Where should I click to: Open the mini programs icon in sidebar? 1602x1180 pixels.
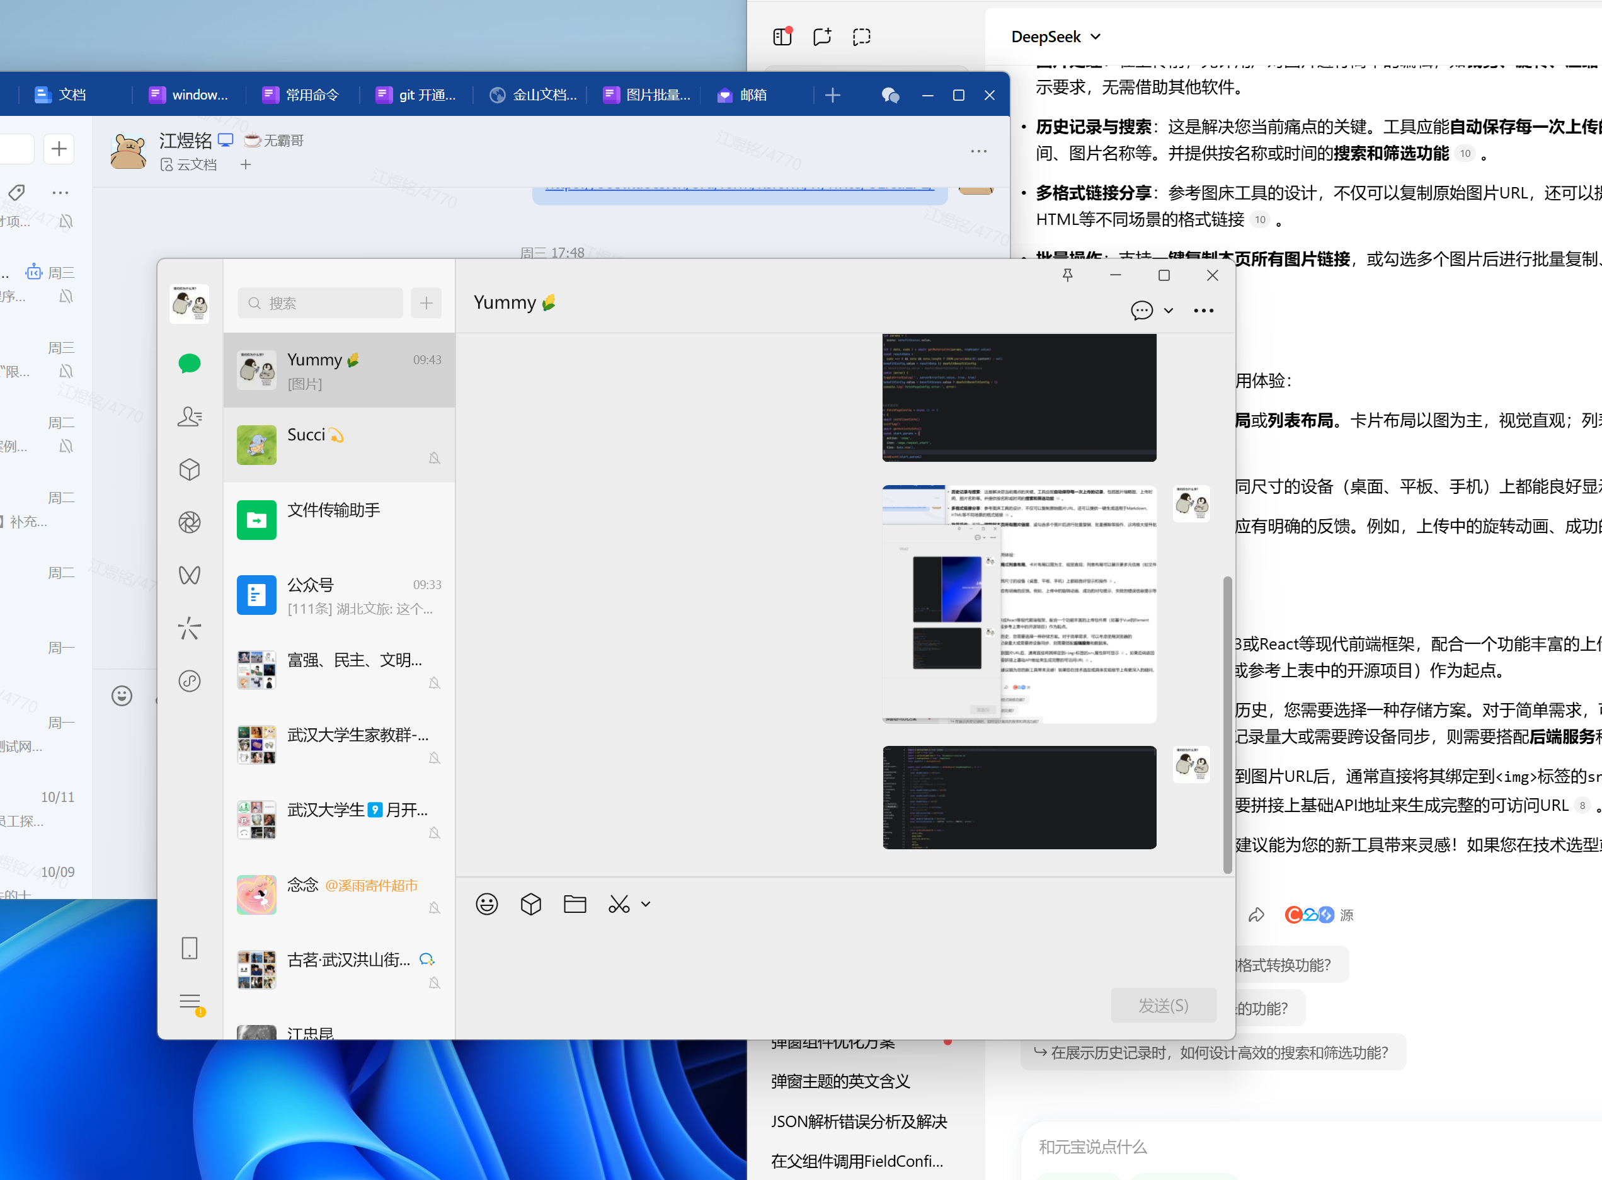click(189, 680)
